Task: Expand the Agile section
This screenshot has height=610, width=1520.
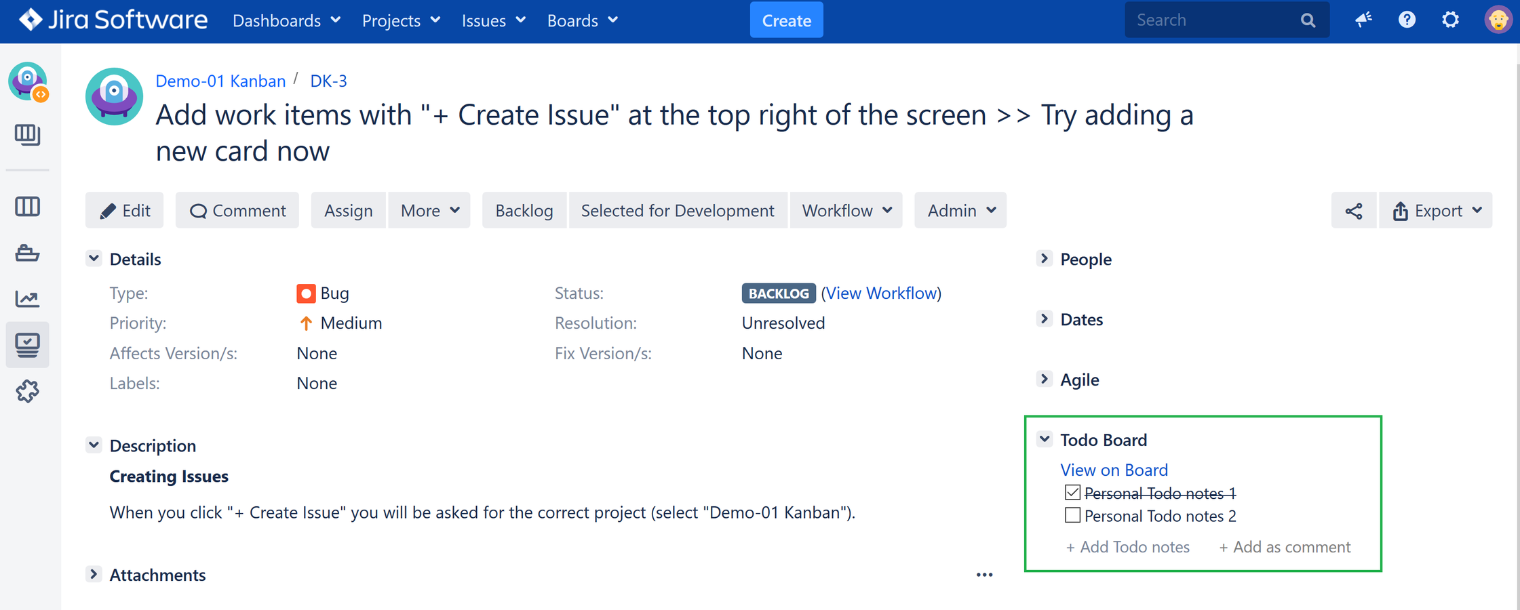Action: pos(1045,379)
